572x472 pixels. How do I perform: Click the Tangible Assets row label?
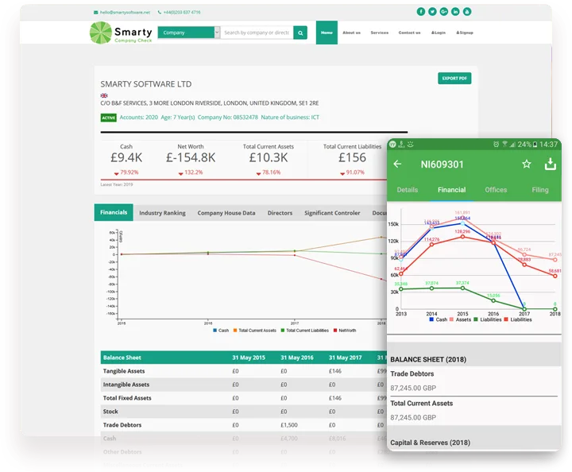(x=124, y=371)
